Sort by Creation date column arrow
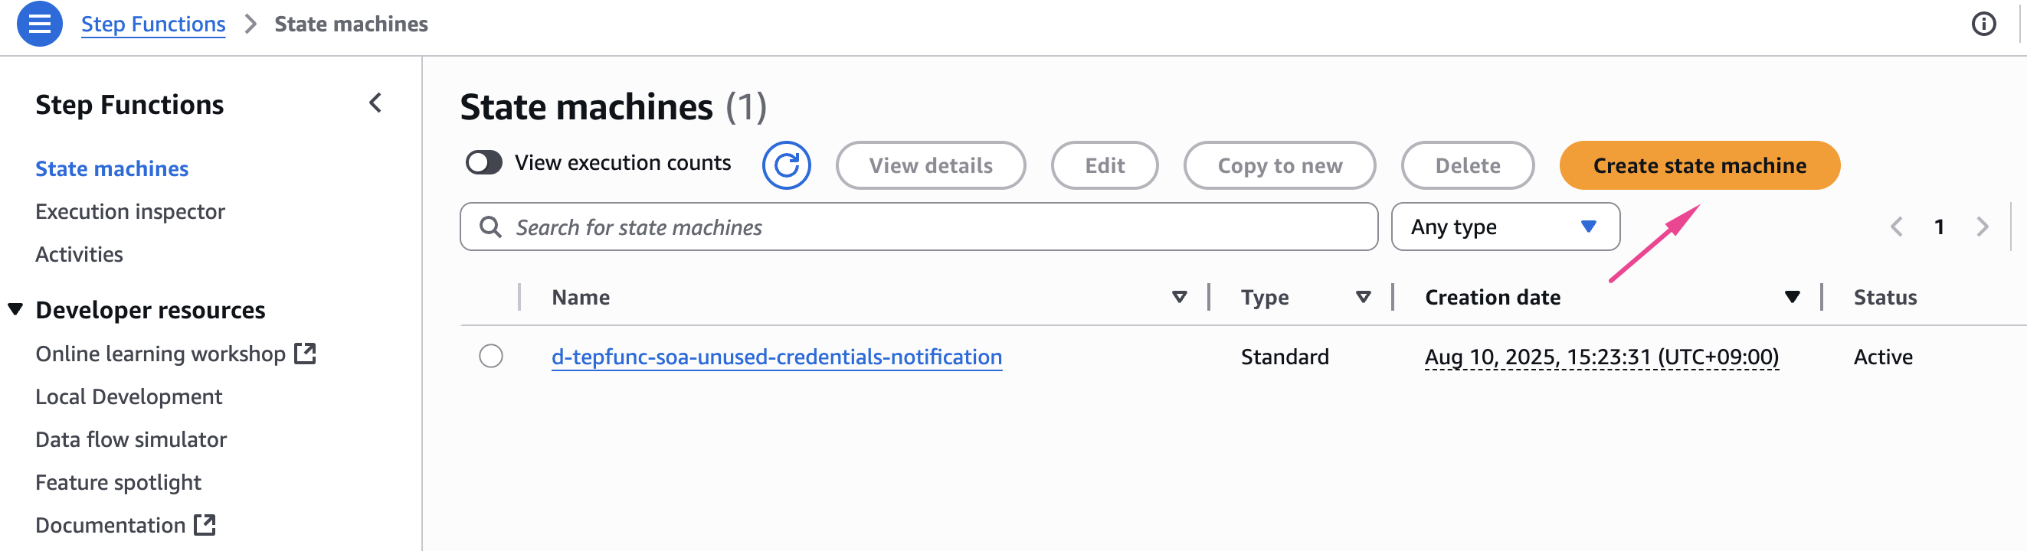Image resolution: width=2027 pixels, height=551 pixels. (1792, 297)
